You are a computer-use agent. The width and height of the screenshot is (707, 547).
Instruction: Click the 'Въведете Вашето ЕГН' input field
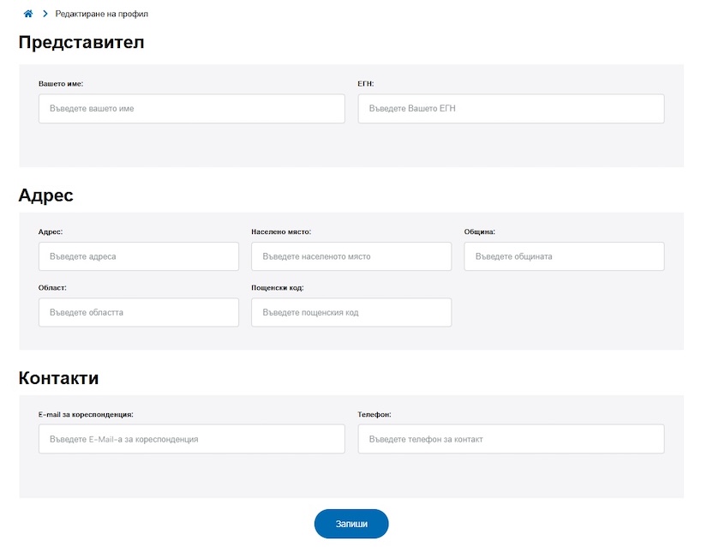511,109
